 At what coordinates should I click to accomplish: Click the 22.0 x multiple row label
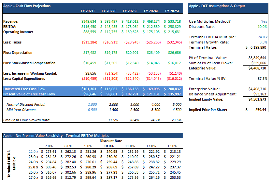33,152
